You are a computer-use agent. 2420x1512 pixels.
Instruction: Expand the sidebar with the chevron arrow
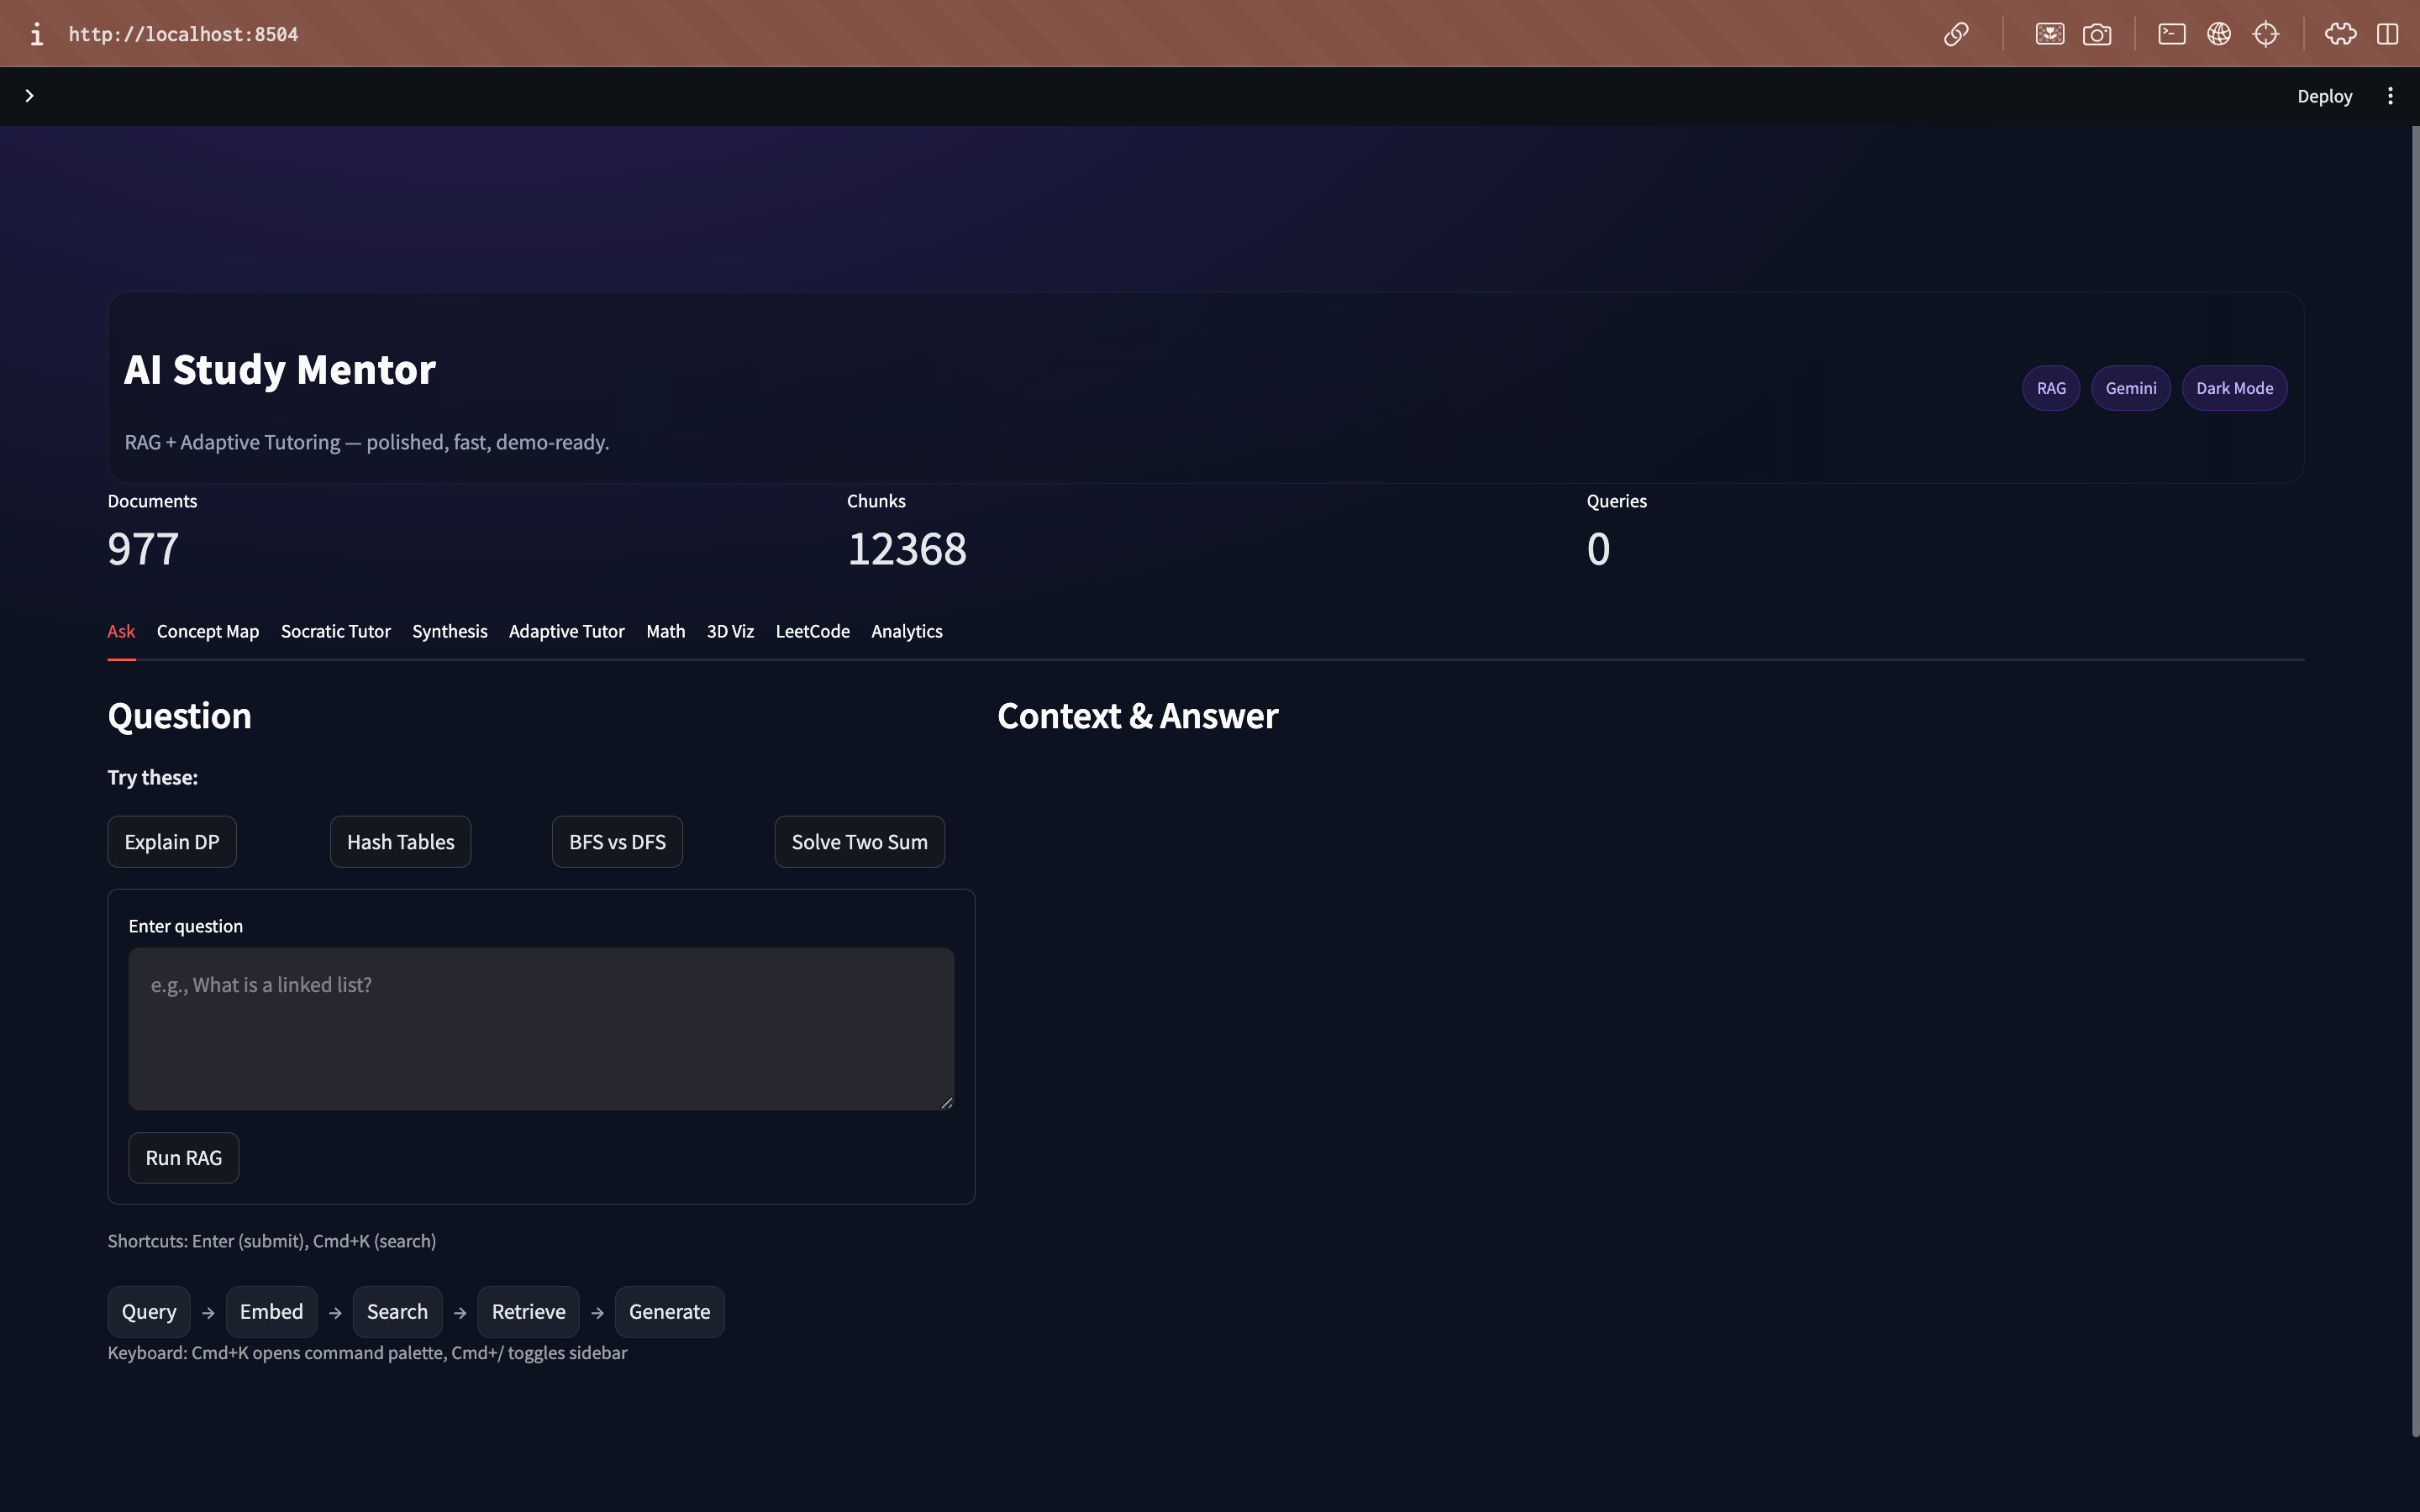[x=29, y=96]
